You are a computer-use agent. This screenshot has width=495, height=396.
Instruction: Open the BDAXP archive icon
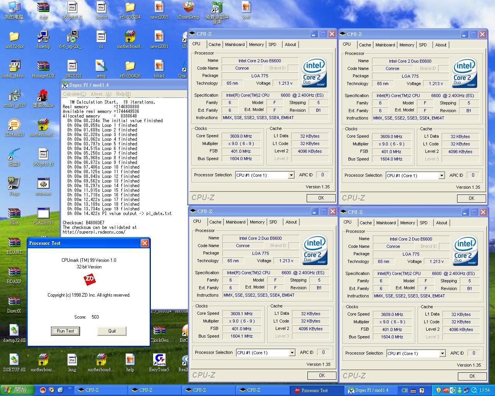(x=14, y=275)
